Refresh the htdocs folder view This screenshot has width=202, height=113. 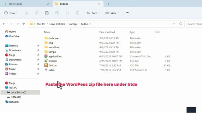click(181, 24)
